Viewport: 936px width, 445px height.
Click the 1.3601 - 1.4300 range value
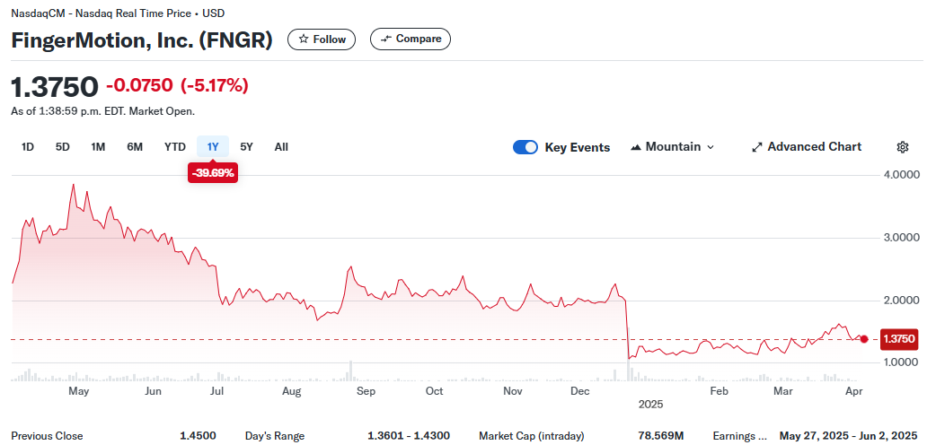coord(409,436)
